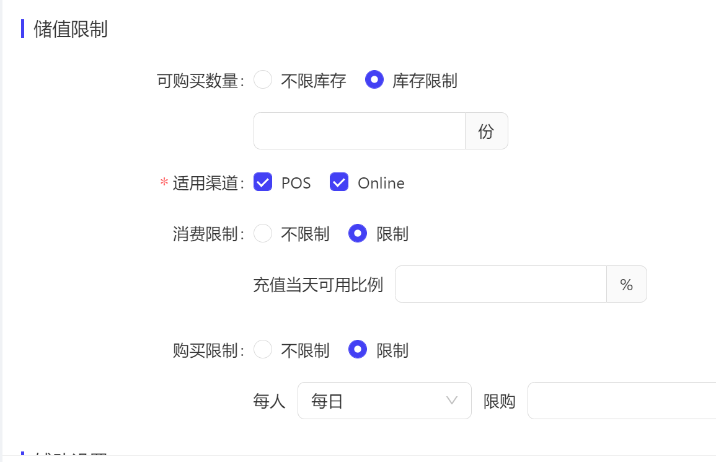Click the 份 unit suffix box
This screenshot has width=716, height=462.
[x=486, y=131]
